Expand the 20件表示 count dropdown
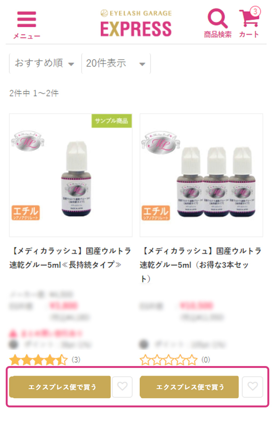Screen dimensions: 275x425 [116, 64]
